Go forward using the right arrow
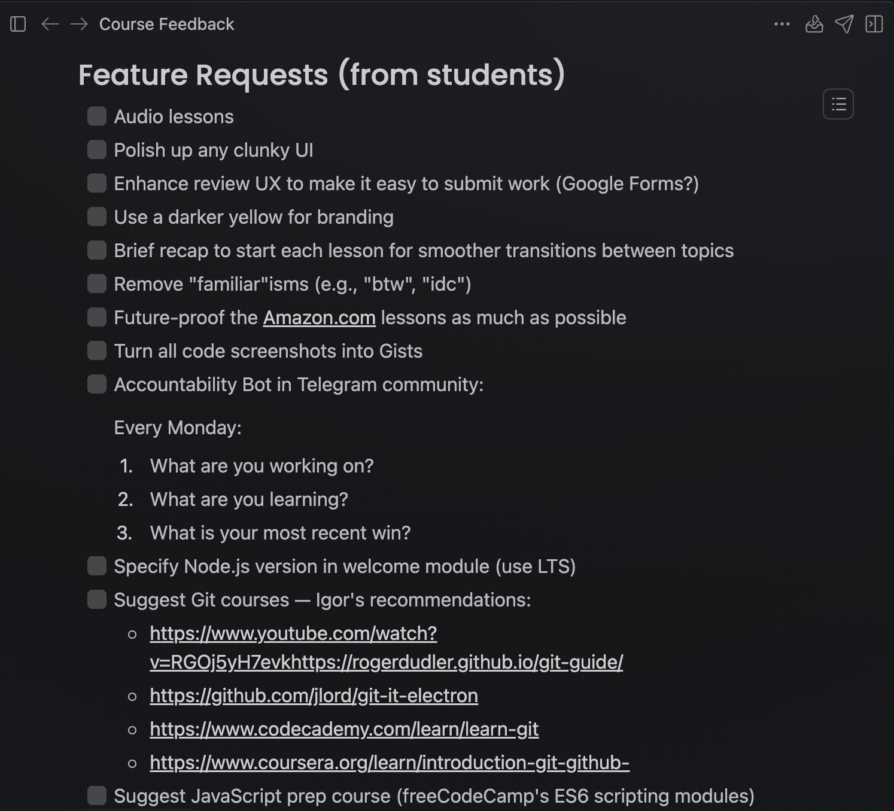The image size is (894, 811). [x=79, y=24]
